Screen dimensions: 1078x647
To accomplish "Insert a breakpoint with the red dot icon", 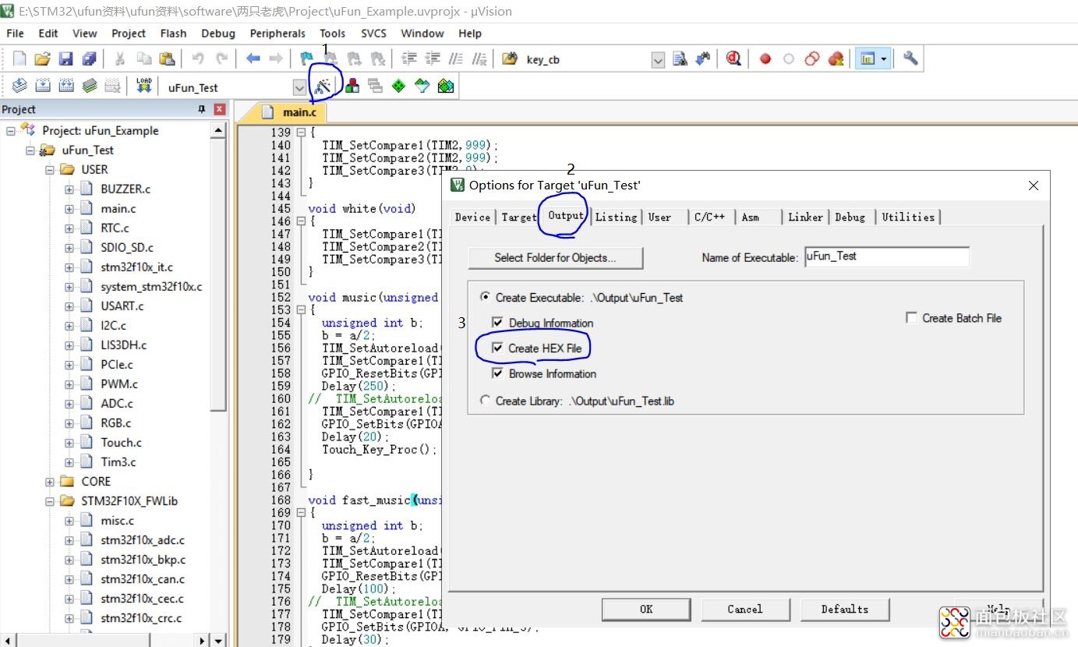I will 765,59.
